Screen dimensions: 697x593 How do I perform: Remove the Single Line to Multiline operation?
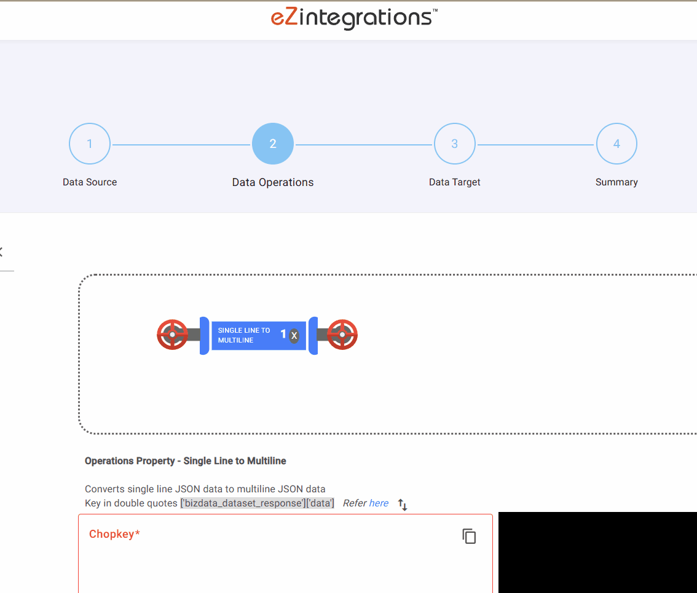pyautogui.click(x=294, y=335)
